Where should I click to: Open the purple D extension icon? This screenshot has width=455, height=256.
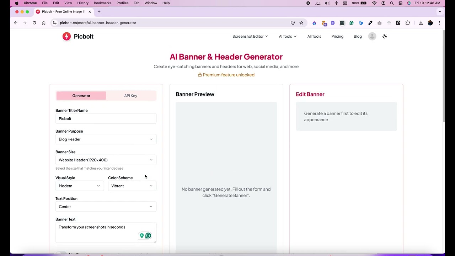coord(333,23)
